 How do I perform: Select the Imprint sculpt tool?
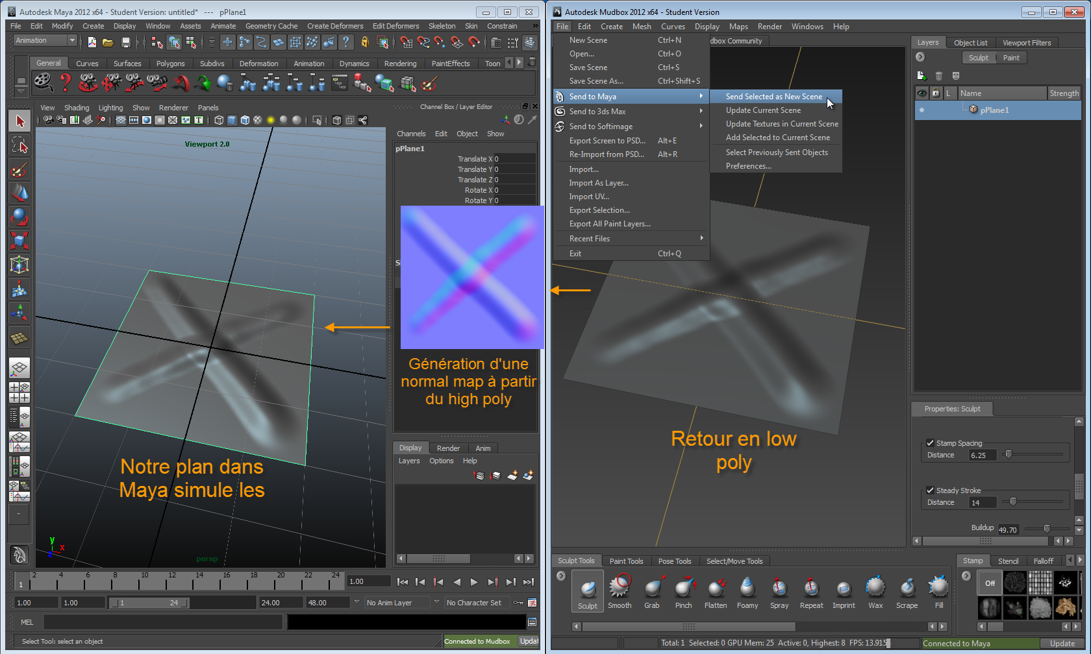point(844,589)
